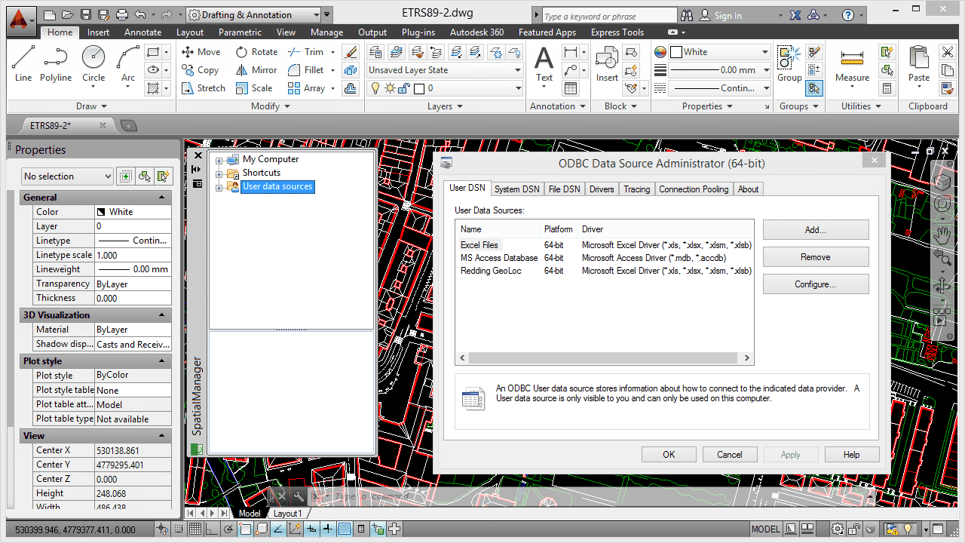The image size is (965, 543).
Task: Choose the Copy modify tool
Action: tap(200, 70)
